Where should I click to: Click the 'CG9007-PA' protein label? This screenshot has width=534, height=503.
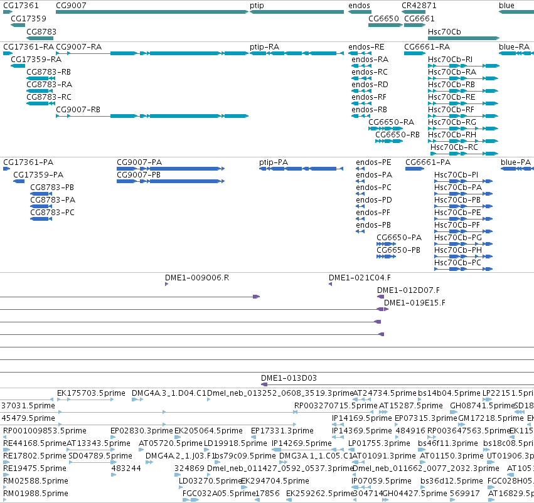coord(139,162)
